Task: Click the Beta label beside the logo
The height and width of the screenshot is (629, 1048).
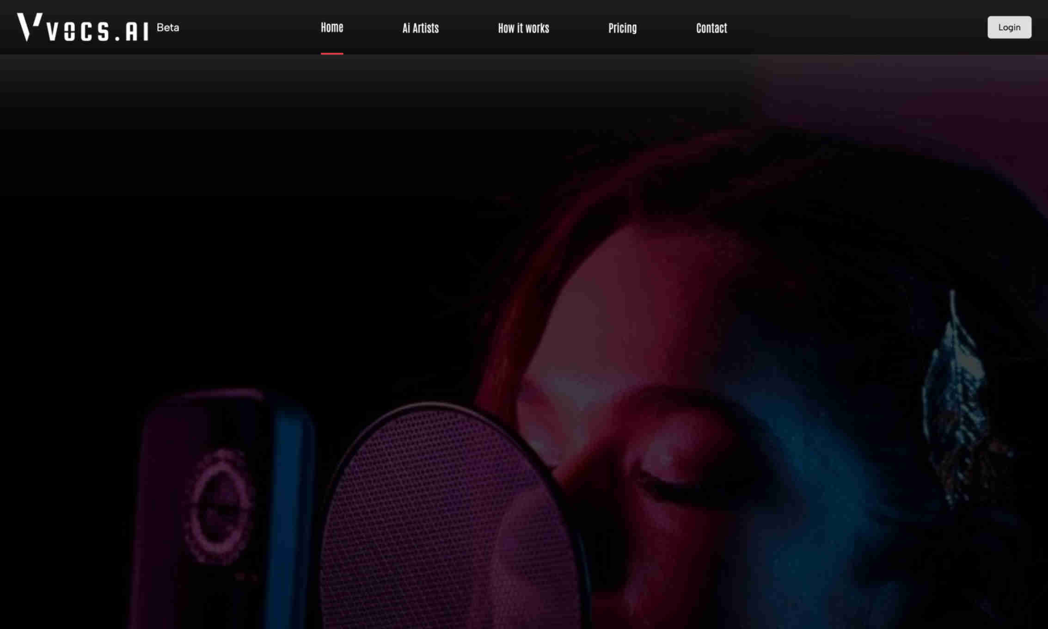Action: pos(168,28)
